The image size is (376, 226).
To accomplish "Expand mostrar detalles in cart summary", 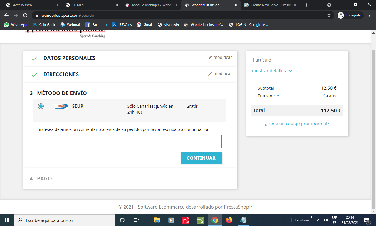I will click(x=272, y=71).
